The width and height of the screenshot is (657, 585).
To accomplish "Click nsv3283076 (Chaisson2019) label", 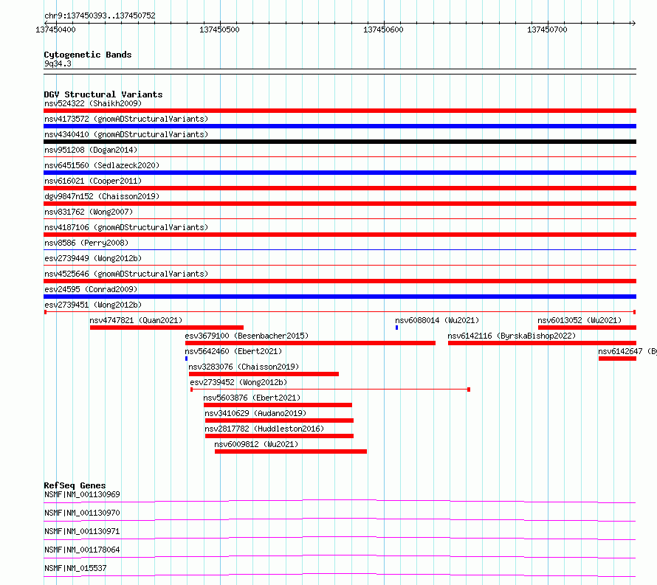I will [244, 367].
